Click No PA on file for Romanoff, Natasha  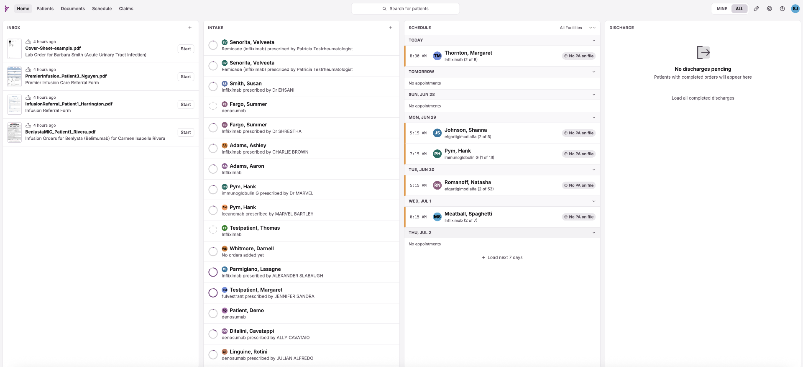[579, 185]
